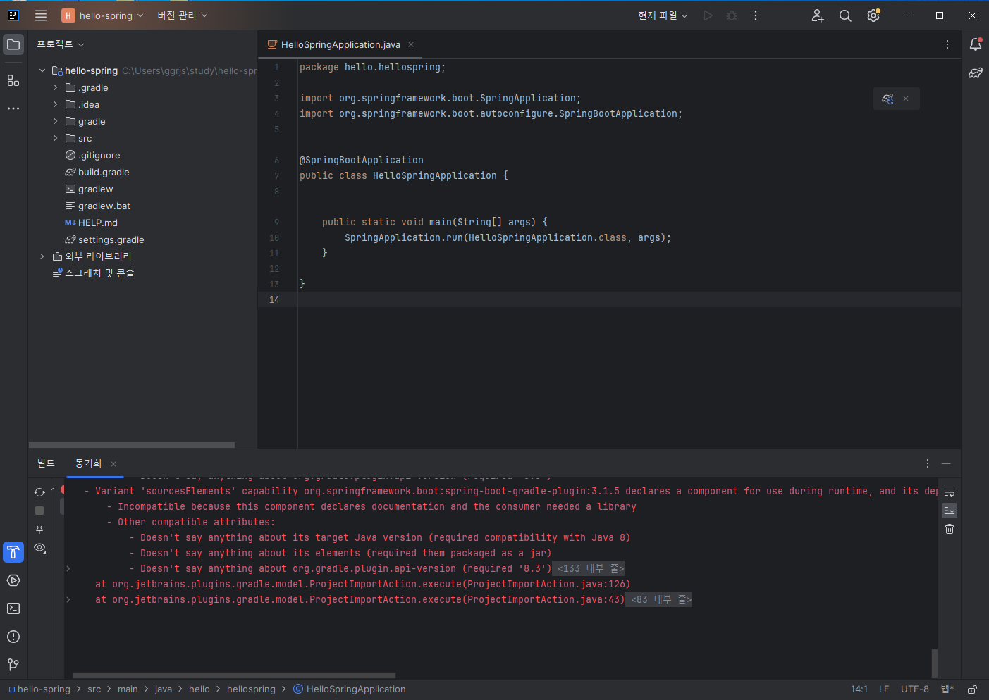The image size is (989, 700).
Task: Open version control dropdown menu
Action: coord(183,15)
